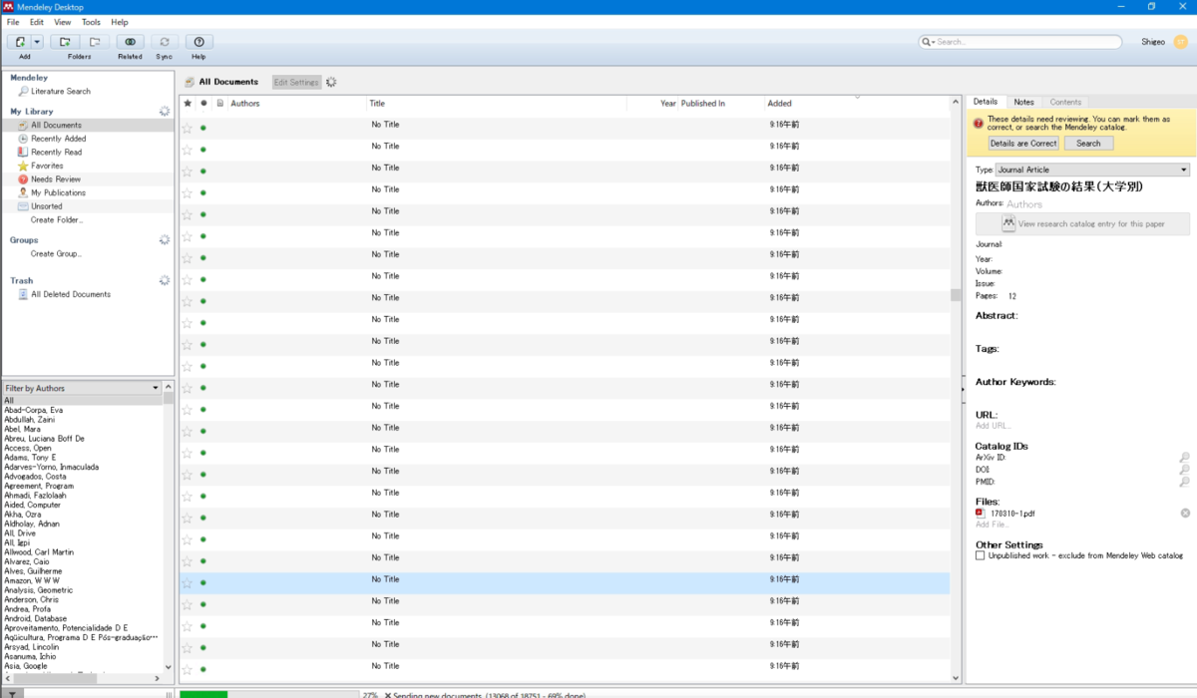1197x698 pixels.
Task: Open attached file 170310-1.pdf
Action: point(1012,514)
